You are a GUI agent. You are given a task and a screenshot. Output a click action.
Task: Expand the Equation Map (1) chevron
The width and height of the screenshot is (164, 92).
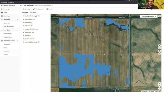pyautogui.click(x=23, y=39)
